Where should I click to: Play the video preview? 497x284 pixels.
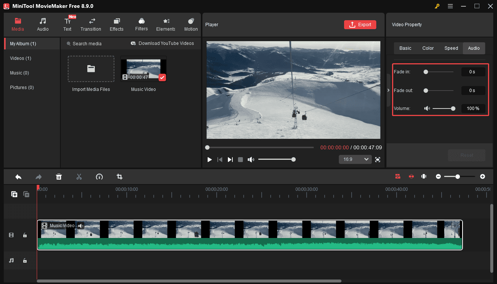coord(210,159)
